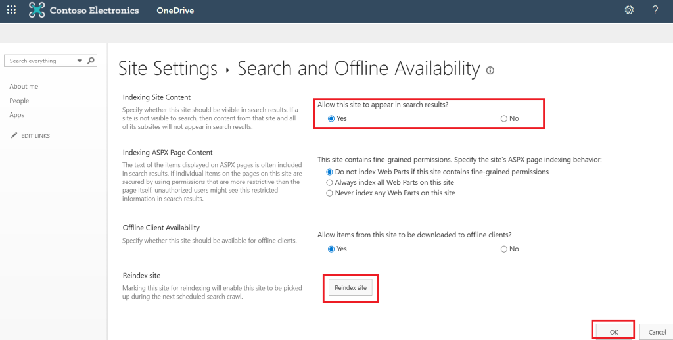The width and height of the screenshot is (673, 340).
Task: Open the app launcher waffle icon
Action: tap(12, 10)
